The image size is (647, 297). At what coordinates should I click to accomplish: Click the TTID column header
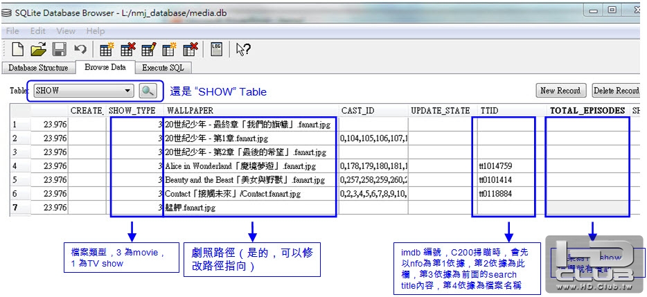[x=513, y=111]
